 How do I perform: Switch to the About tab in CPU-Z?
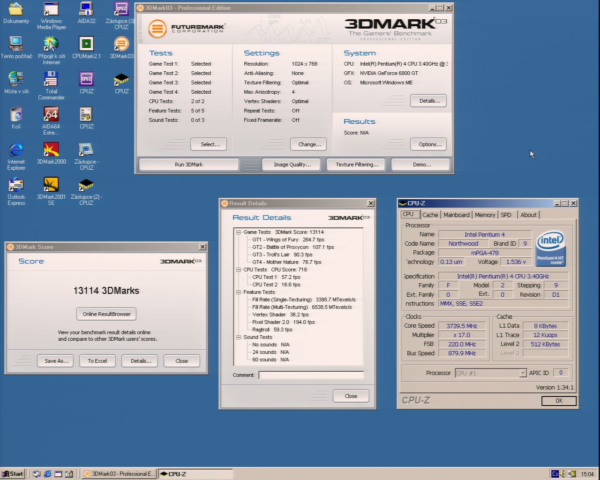click(528, 215)
